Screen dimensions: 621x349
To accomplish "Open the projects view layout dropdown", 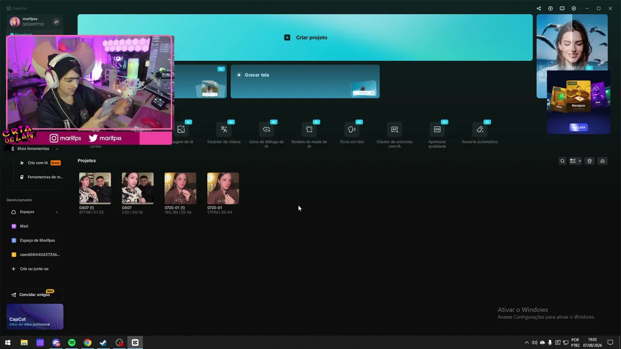I will coord(575,161).
